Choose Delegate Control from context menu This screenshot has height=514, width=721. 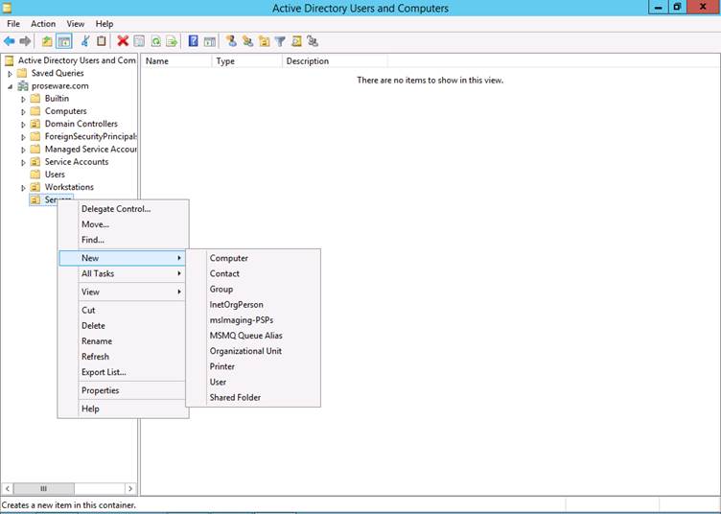[x=115, y=209]
